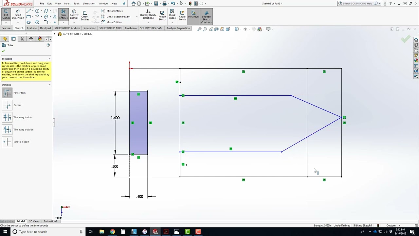Open Display/Delete Relations
Image resolution: width=419 pixels, height=236 pixels.
point(148,15)
